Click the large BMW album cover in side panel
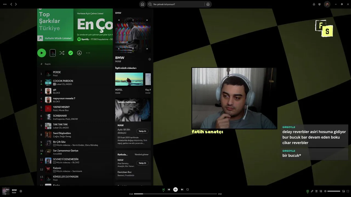 133,35
